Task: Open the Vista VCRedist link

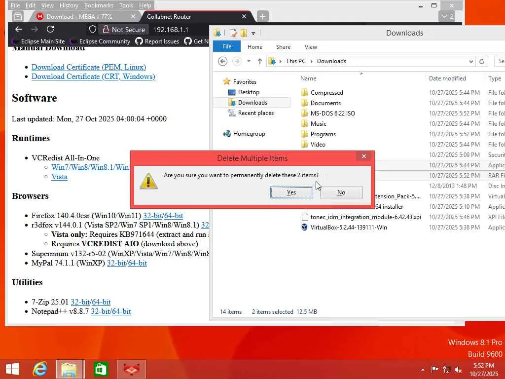Action: click(x=59, y=177)
